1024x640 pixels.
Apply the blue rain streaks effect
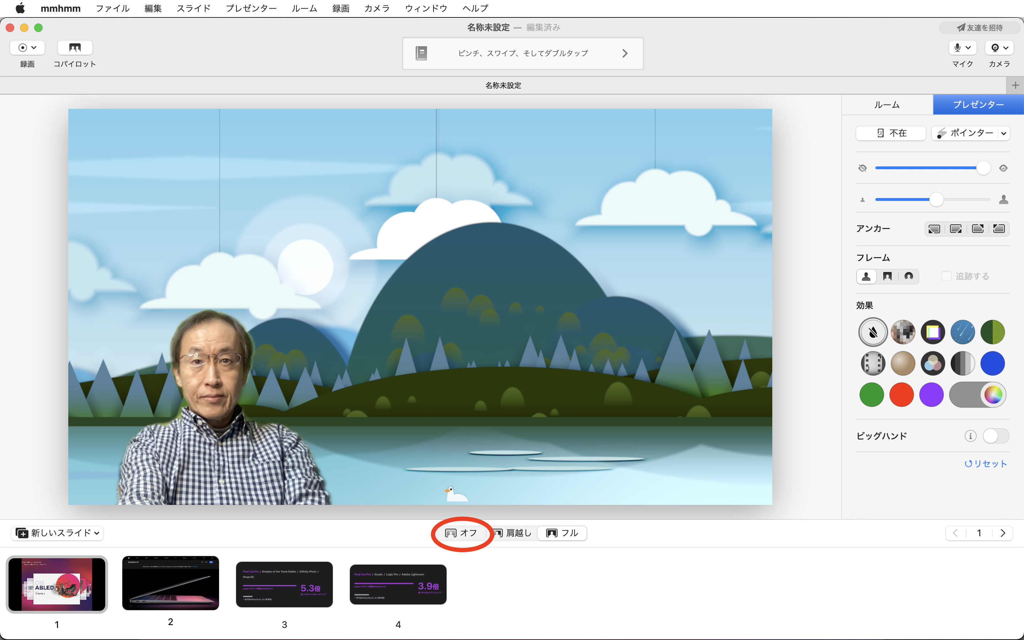tap(962, 332)
